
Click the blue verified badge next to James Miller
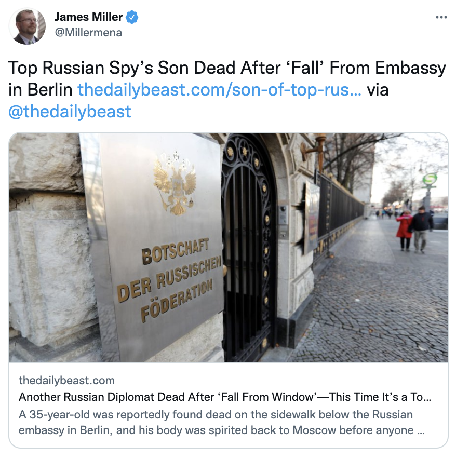[132, 17]
